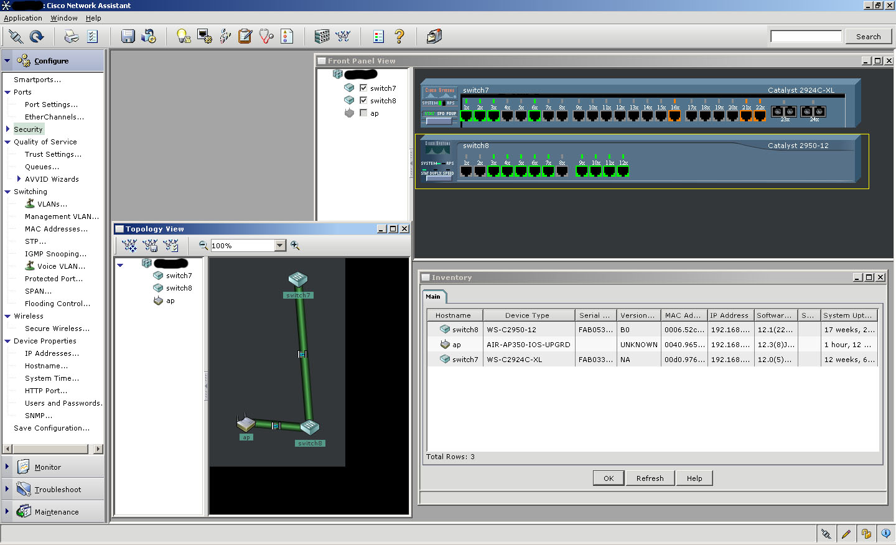896x545 pixels.
Task: Click the Feedback mailbox toolbar icon
Action: tap(434, 37)
